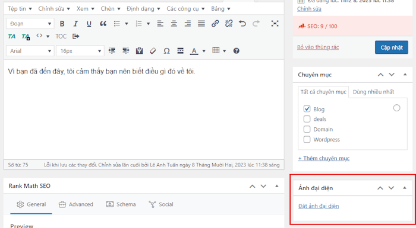
Task: Clear formatting with the eraser icon
Action: click(153, 51)
